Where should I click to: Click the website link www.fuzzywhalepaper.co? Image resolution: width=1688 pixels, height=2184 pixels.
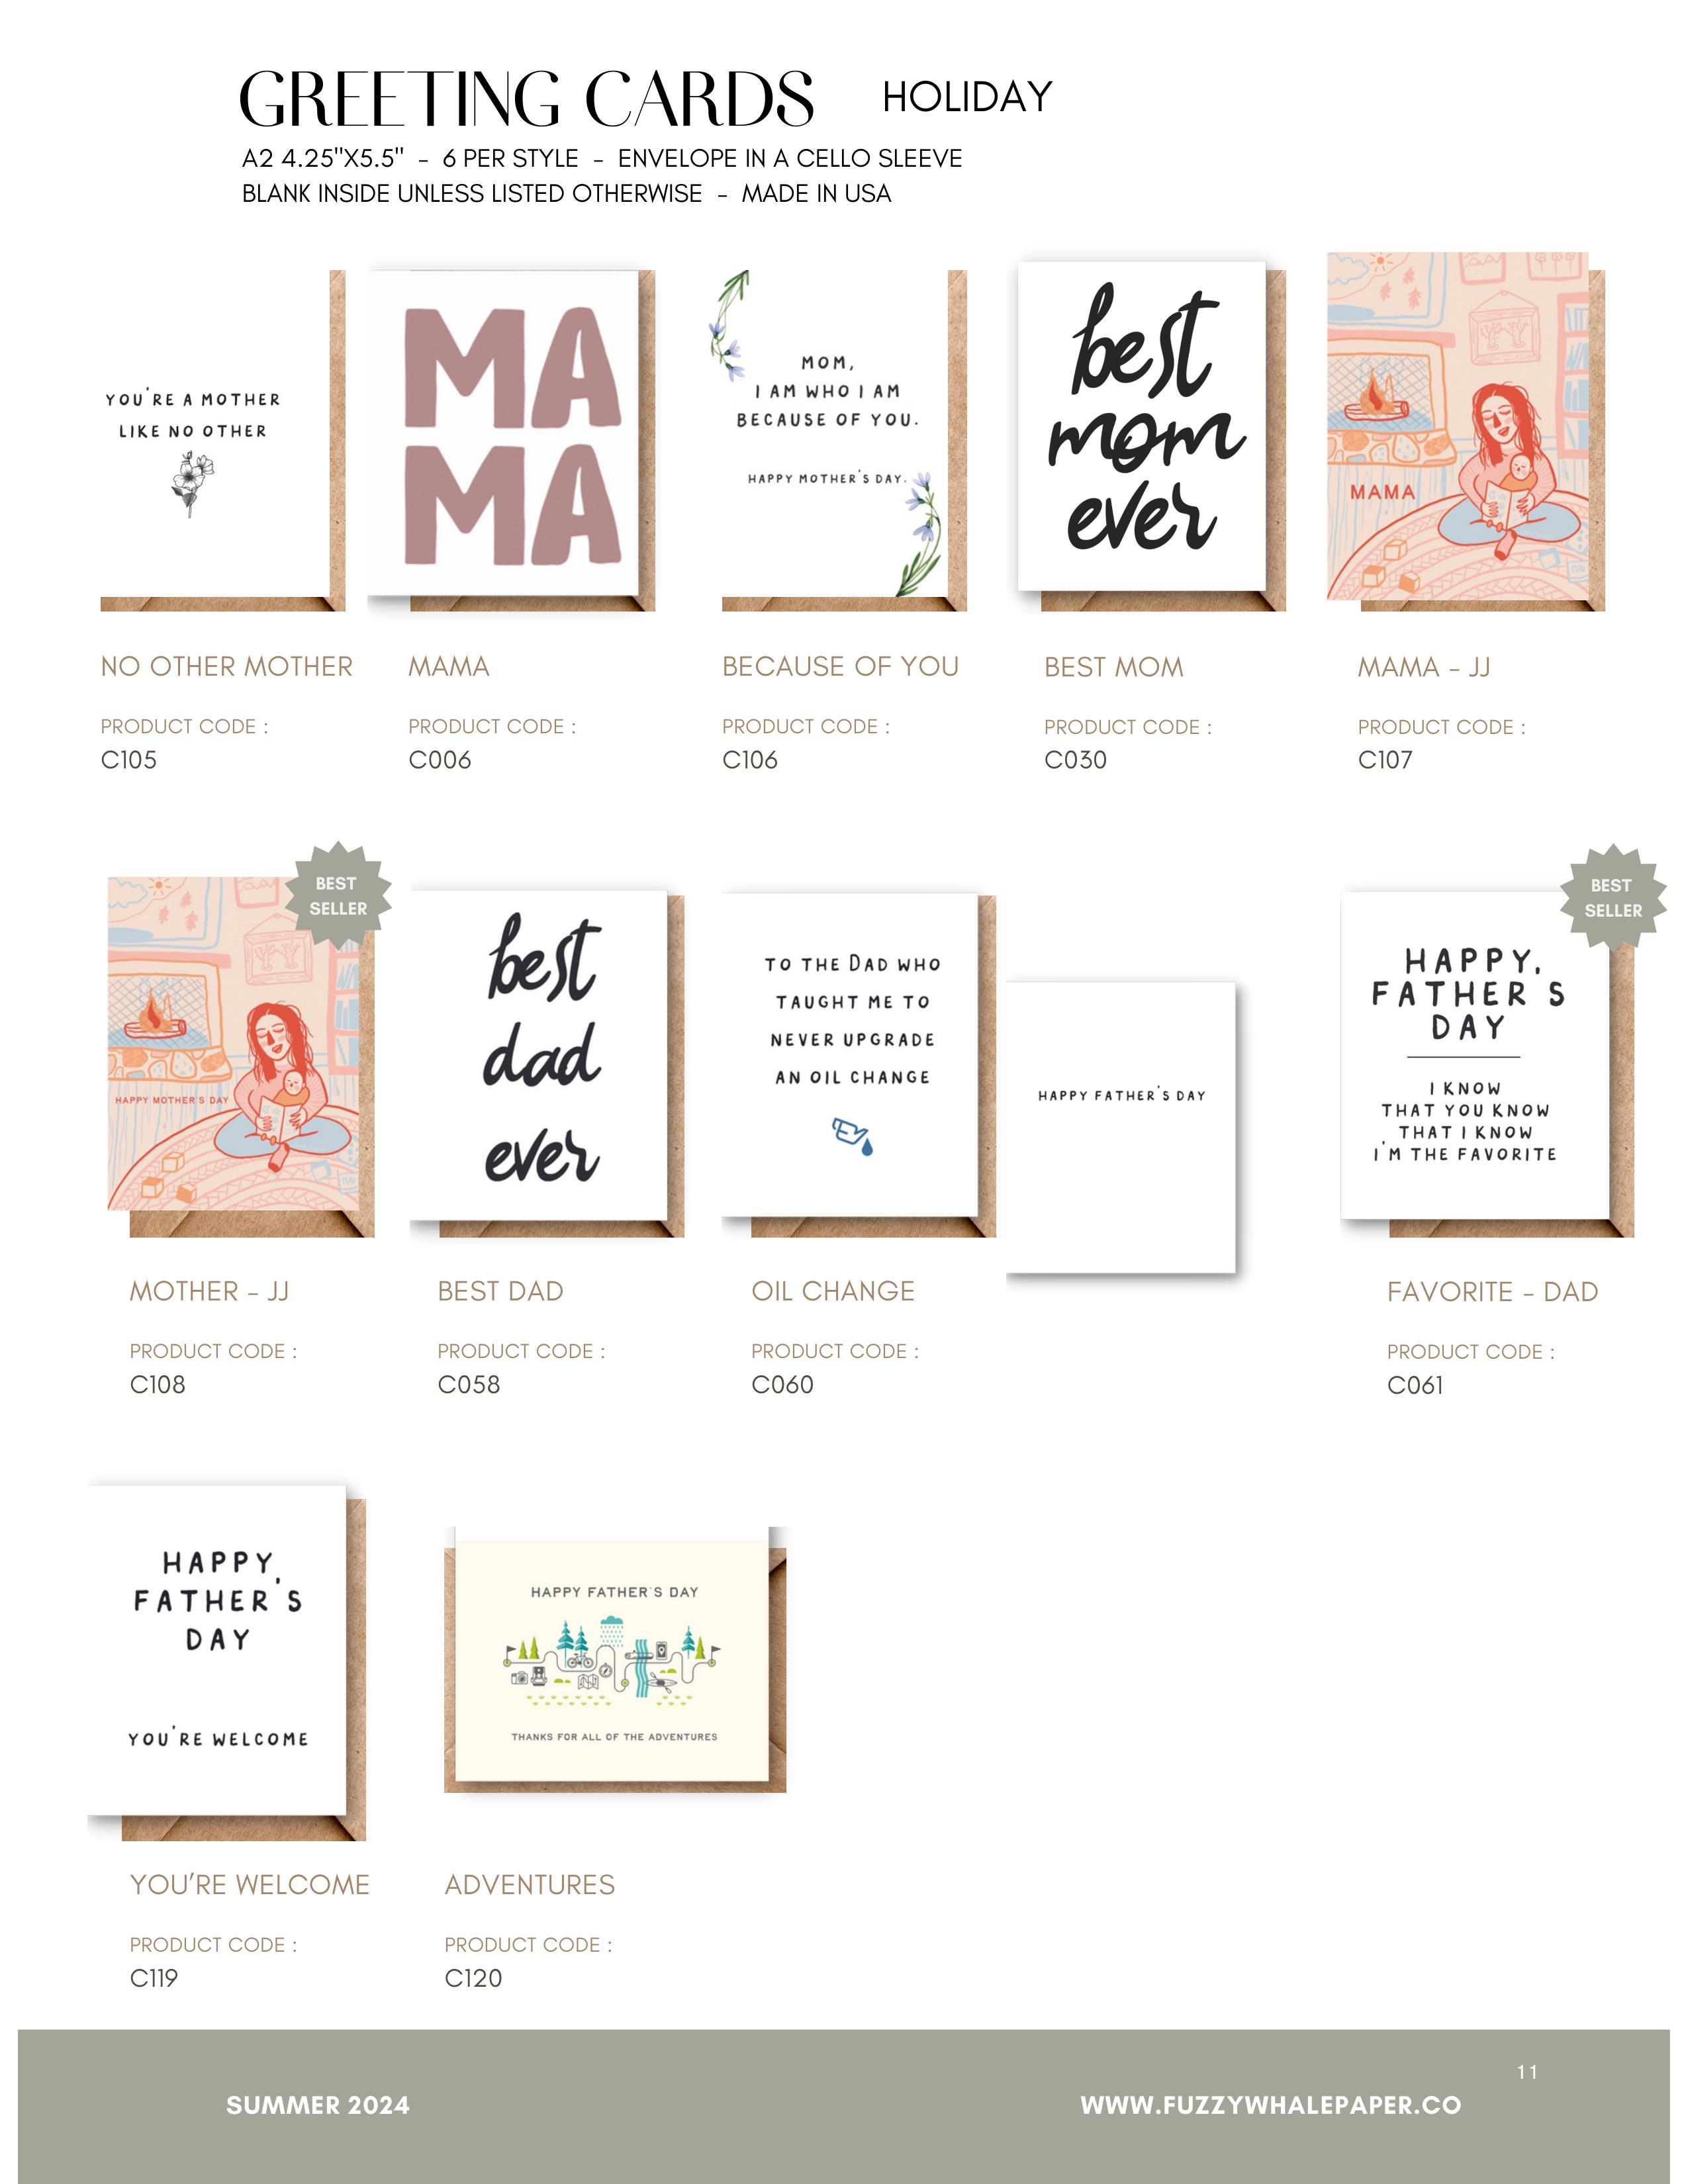pyautogui.click(x=1270, y=2105)
